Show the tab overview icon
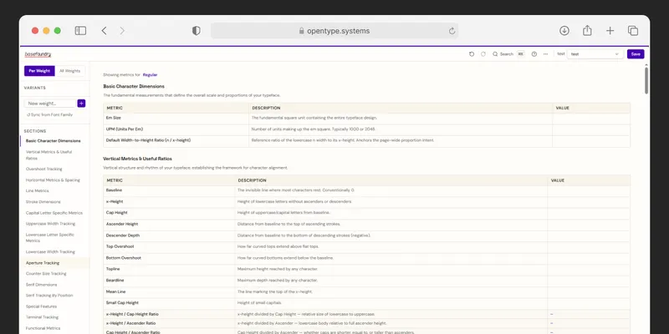 tap(633, 31)
